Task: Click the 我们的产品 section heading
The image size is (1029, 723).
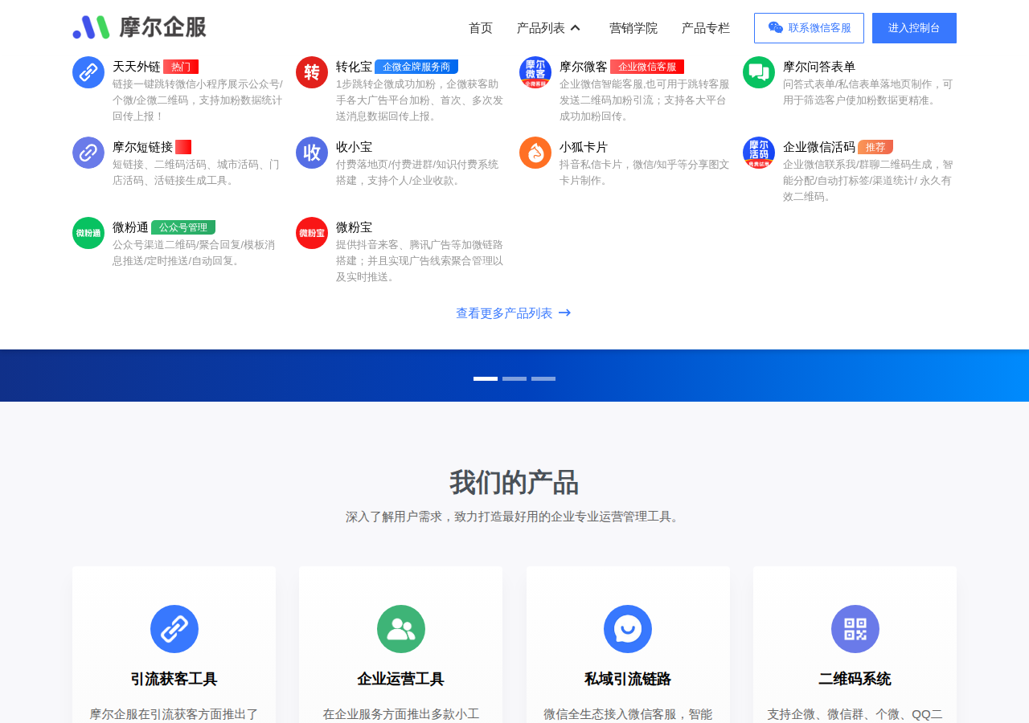Action: [x=514, y=483]
